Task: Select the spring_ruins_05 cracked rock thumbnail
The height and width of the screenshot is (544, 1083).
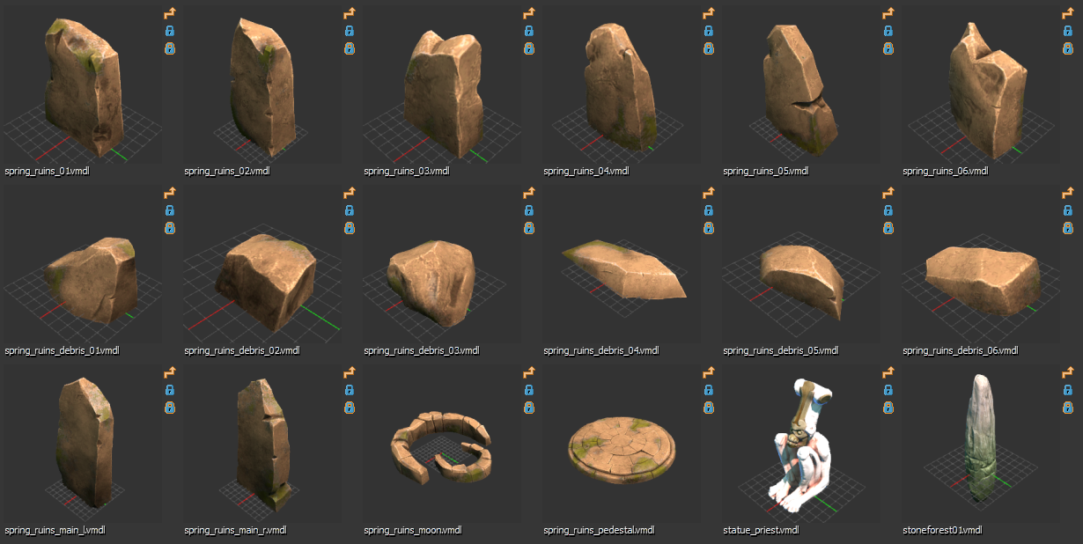Action: coord(800,86)
